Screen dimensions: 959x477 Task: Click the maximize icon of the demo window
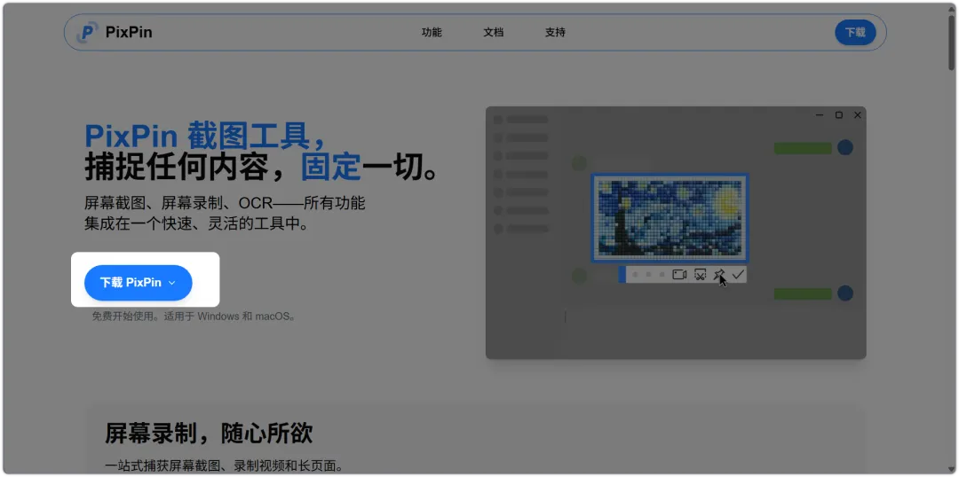tap(838, 115)
